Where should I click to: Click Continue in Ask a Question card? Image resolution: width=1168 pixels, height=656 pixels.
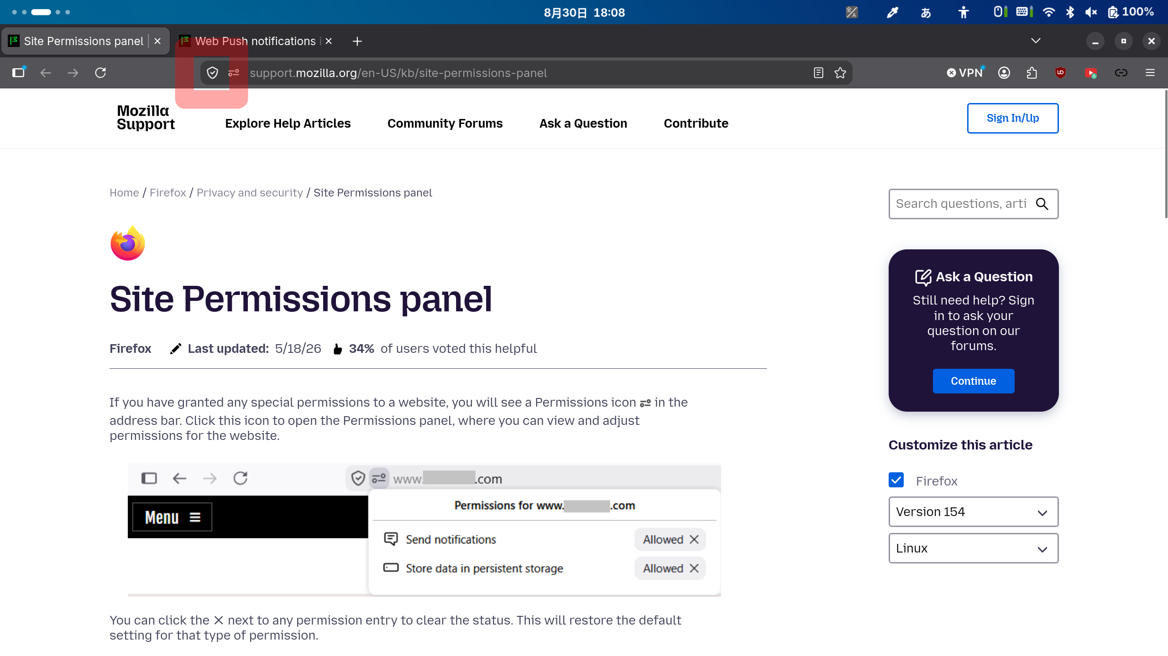tap(974, 381)
